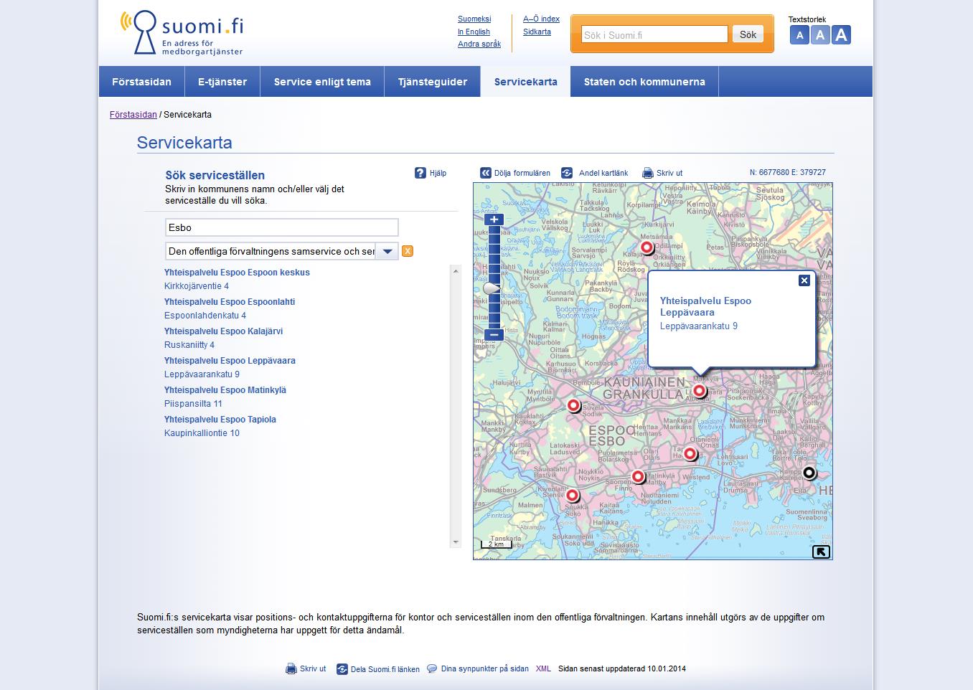Click the map marker at Matinkylä
The width and height of the screenshot is (973, 690).
click(x=638, y=477)
